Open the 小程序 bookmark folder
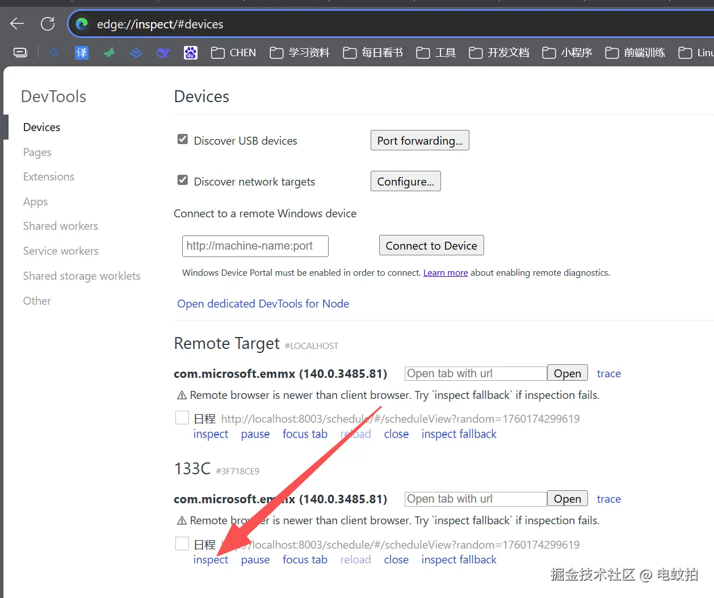Image resolution: width=714 pixels, height=598 pixels. (x=567, y=53)
